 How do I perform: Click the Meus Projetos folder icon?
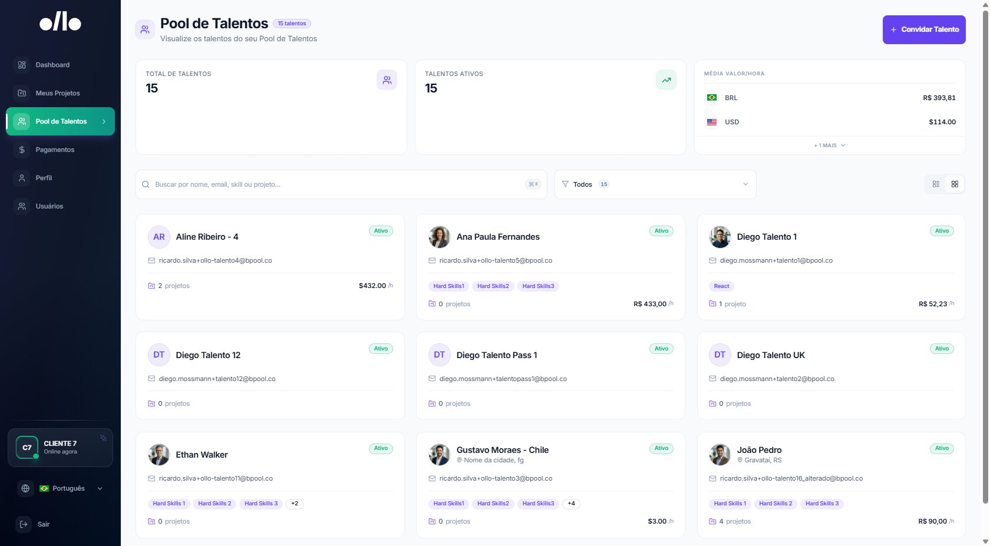pos(22,93)
